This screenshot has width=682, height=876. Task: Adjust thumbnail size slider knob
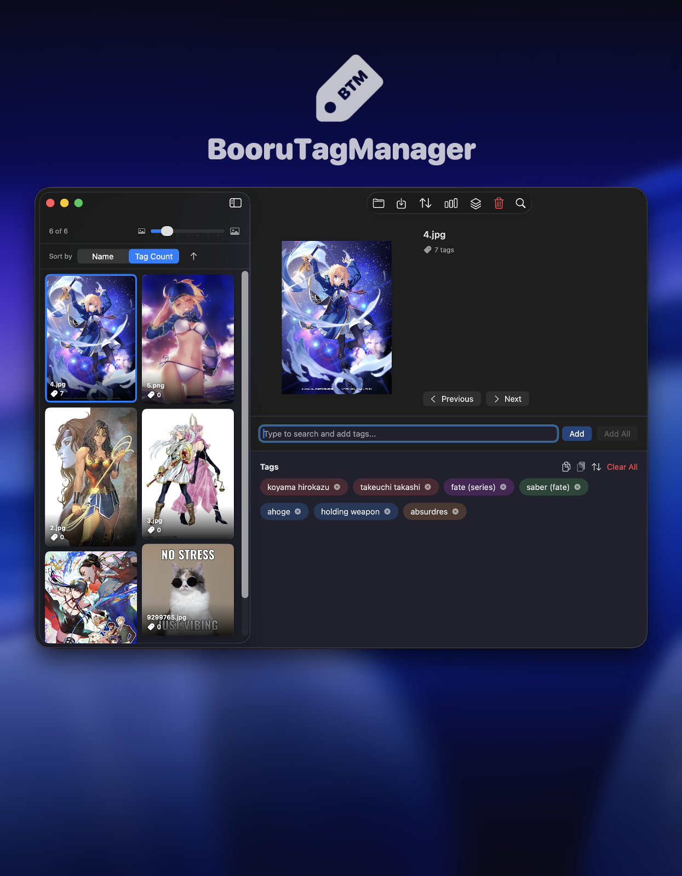[167, 231]
